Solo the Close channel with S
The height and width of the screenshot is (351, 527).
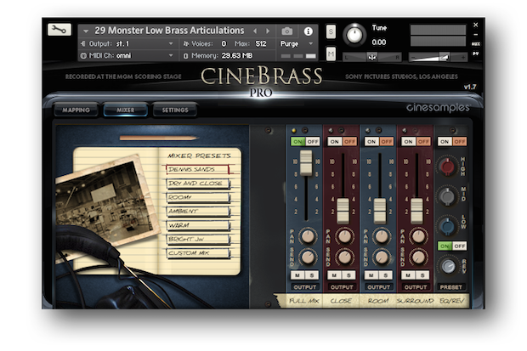348,275
